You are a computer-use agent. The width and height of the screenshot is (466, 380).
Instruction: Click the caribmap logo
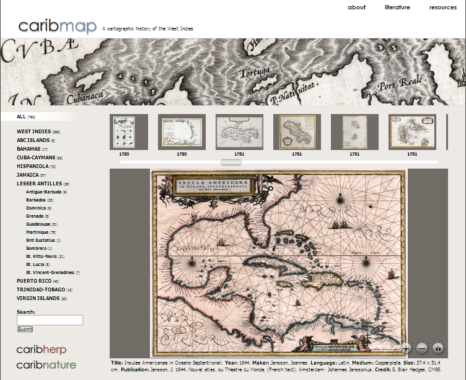(x=58, y=26)
